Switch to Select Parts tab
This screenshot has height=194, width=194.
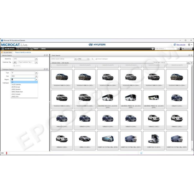click(x=22, y=49)
